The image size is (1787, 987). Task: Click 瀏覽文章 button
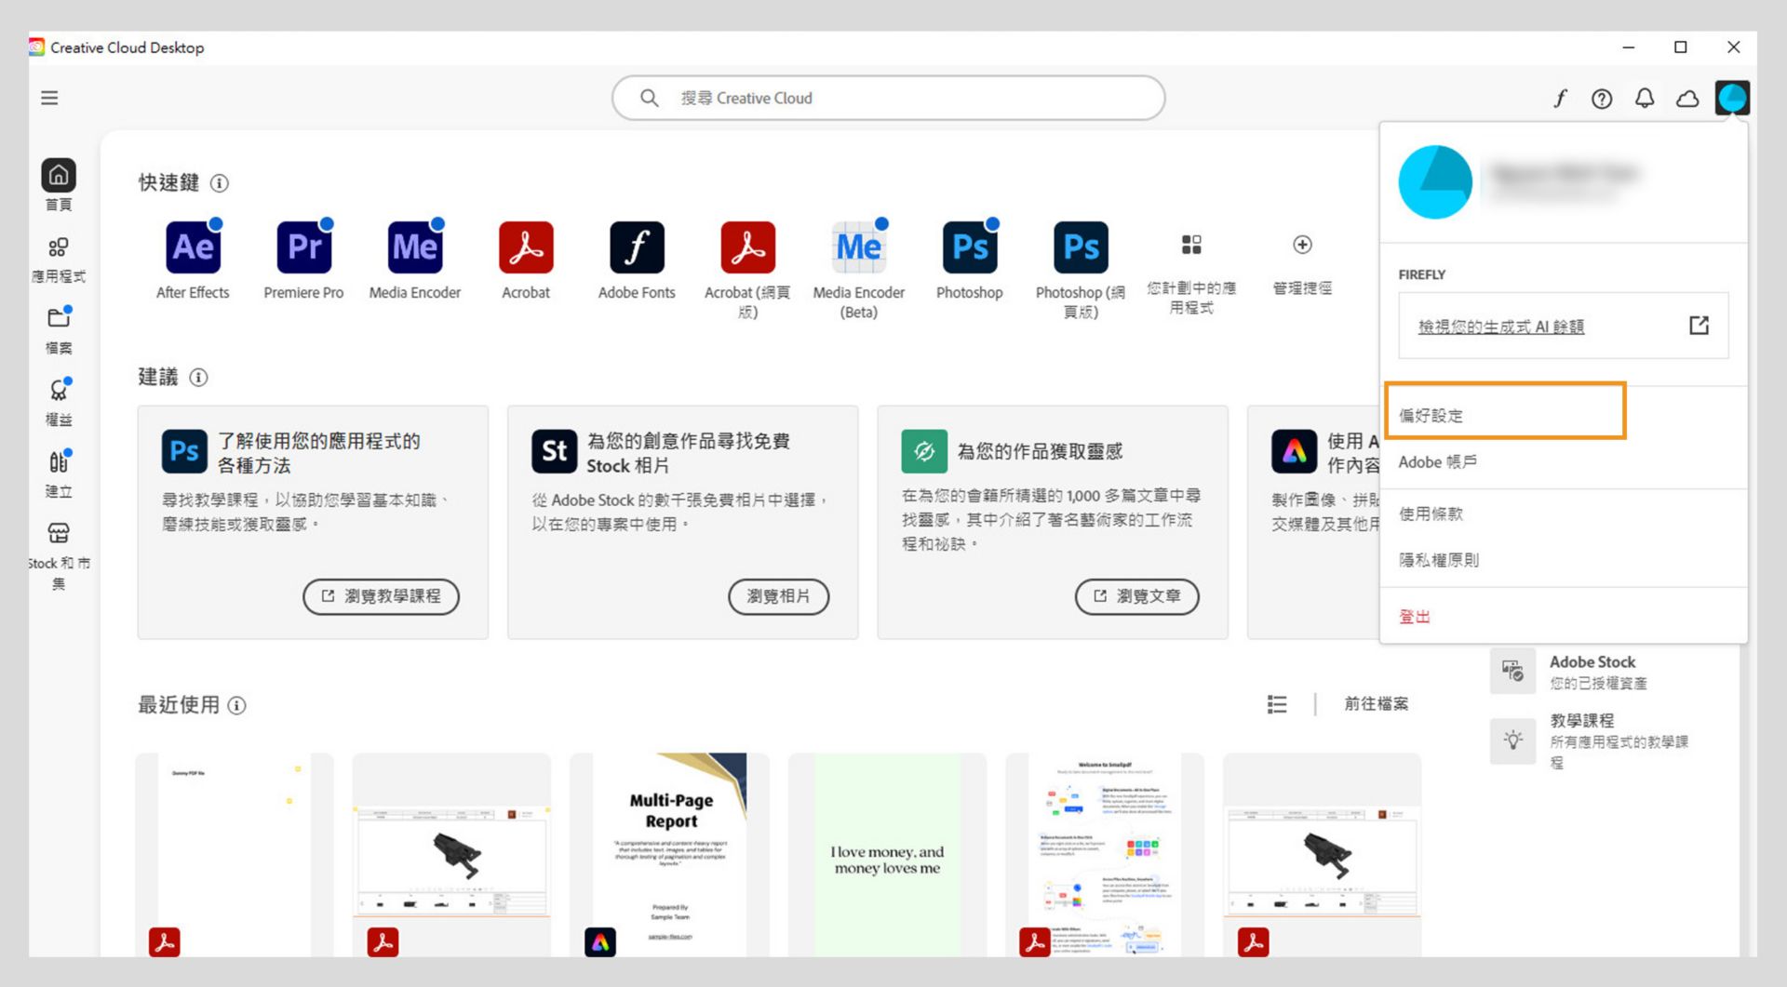tap(1136, 596)
